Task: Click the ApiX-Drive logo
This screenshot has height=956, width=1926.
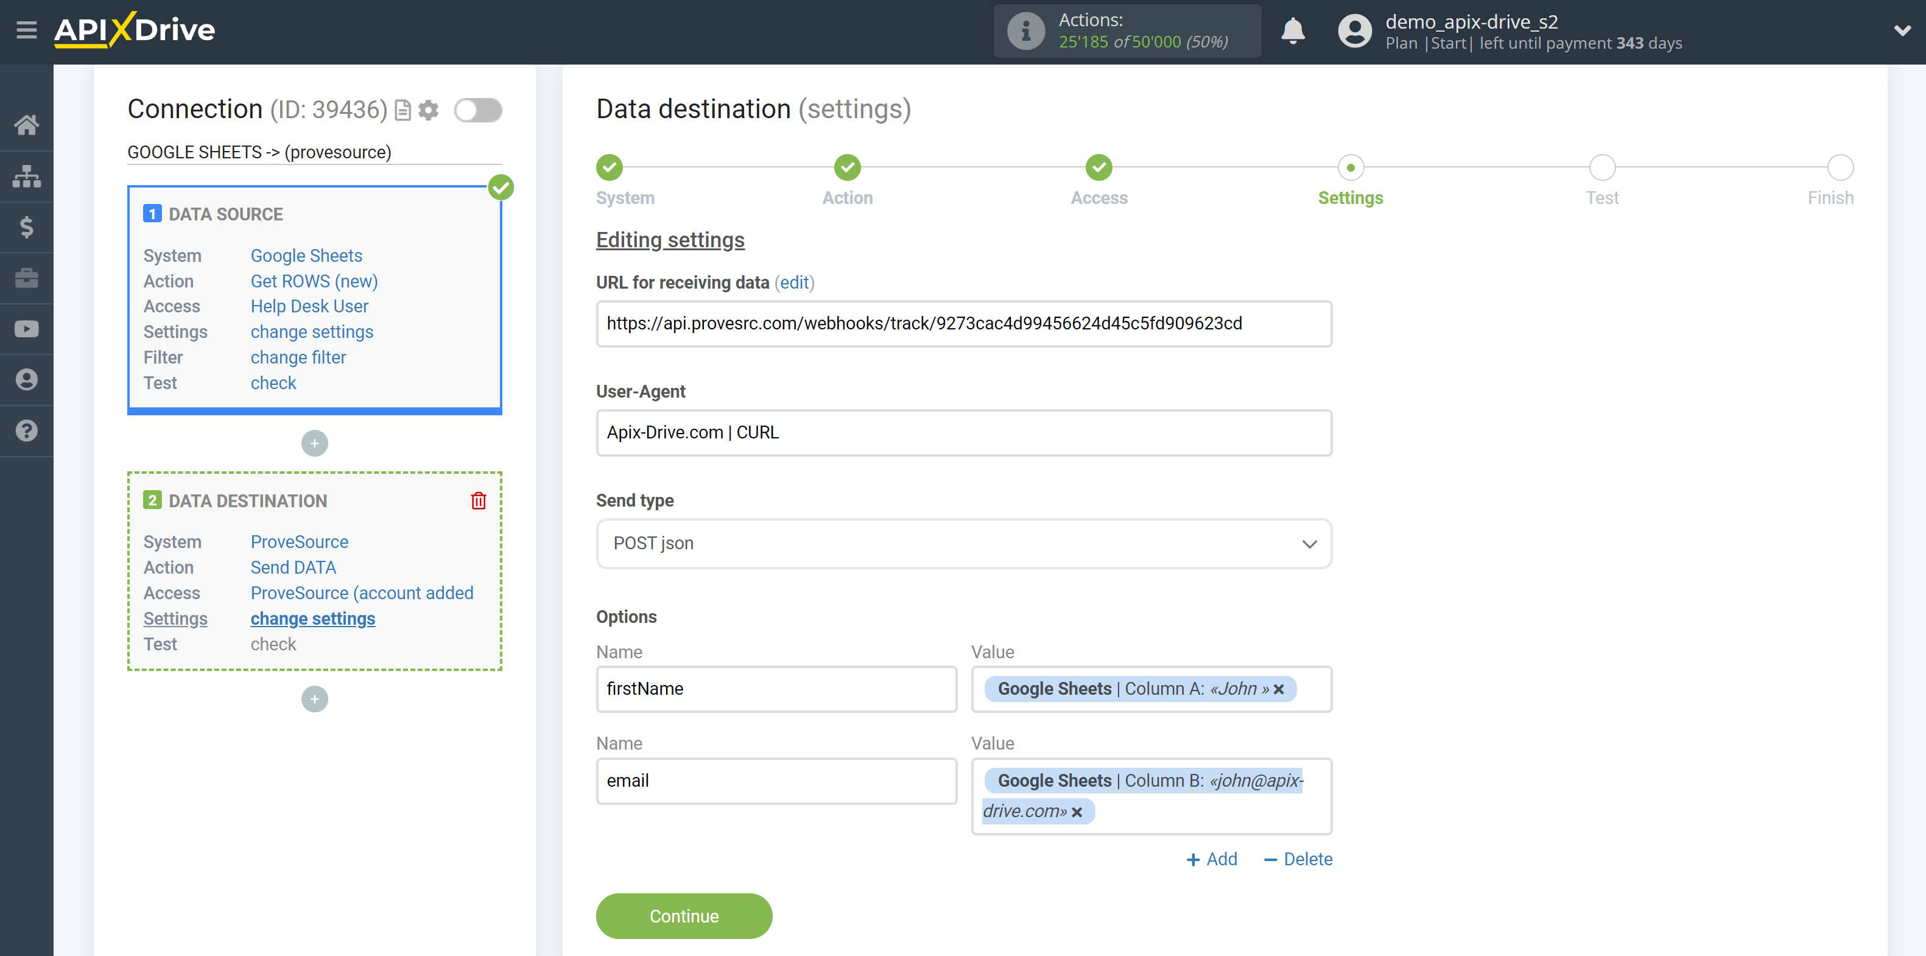Action: (135, 30)
